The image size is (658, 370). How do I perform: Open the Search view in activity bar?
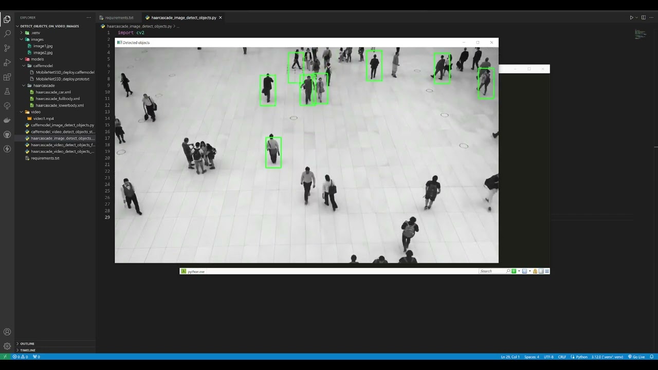7,33
